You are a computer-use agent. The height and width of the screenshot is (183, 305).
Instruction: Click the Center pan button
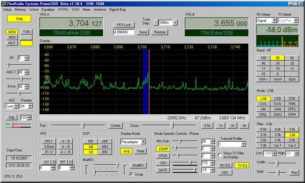tap(116, 125)
